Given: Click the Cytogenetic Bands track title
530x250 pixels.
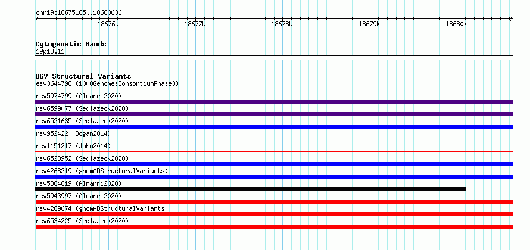Looking at the screenshot, I should [71, 44].
